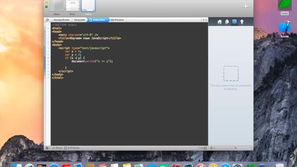Screen dimensions: 297x167
Task: Select the index.html tab in the path bar
Action: [x=98, y=19]
